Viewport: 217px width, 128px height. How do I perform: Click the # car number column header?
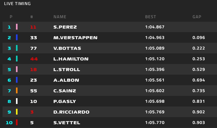[x=32, y=17]
